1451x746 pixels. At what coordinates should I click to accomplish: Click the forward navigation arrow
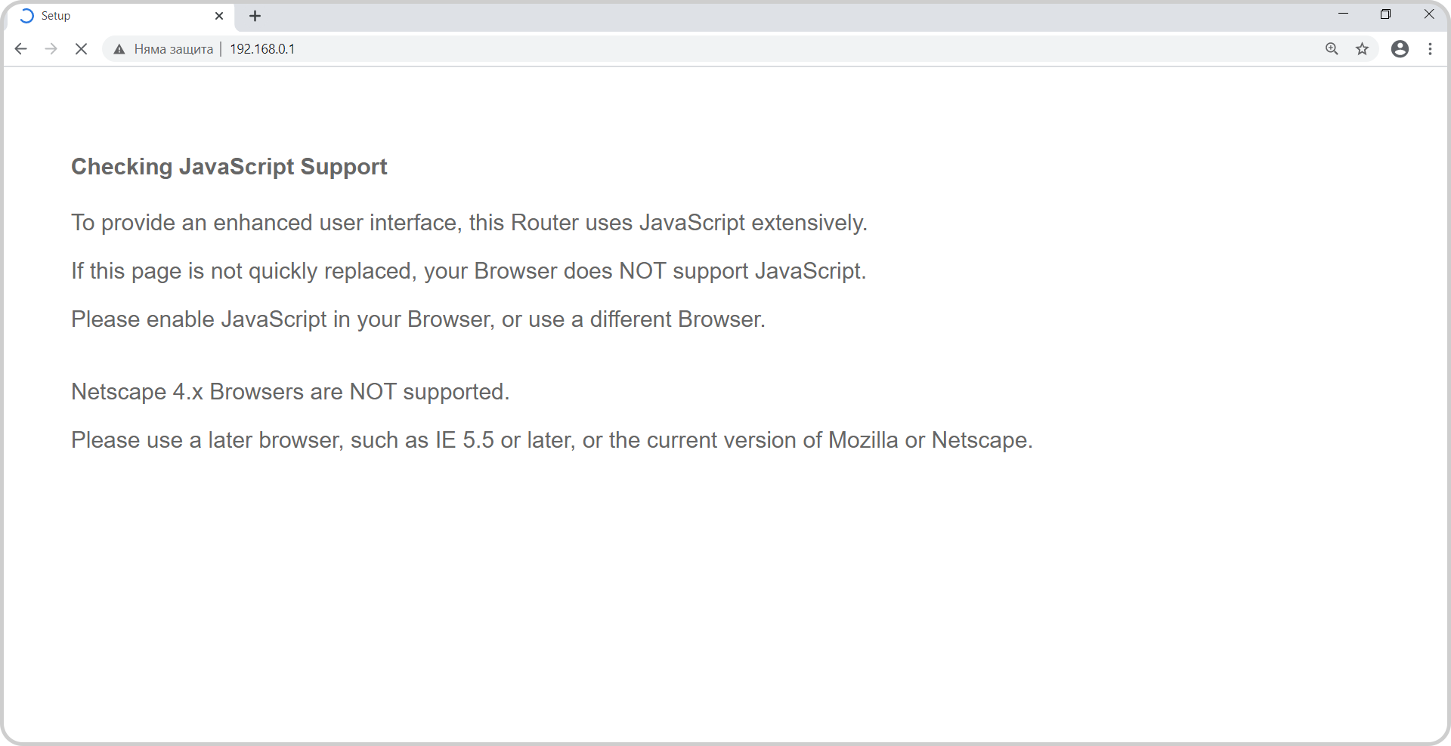coord(51,49)
